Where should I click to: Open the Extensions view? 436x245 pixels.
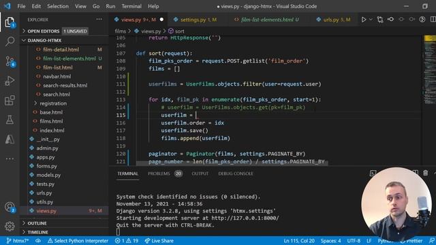10,100
